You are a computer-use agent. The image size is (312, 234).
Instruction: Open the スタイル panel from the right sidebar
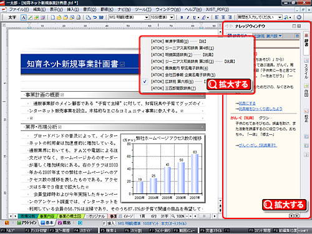pyautogui.click(x=306, y=69)
